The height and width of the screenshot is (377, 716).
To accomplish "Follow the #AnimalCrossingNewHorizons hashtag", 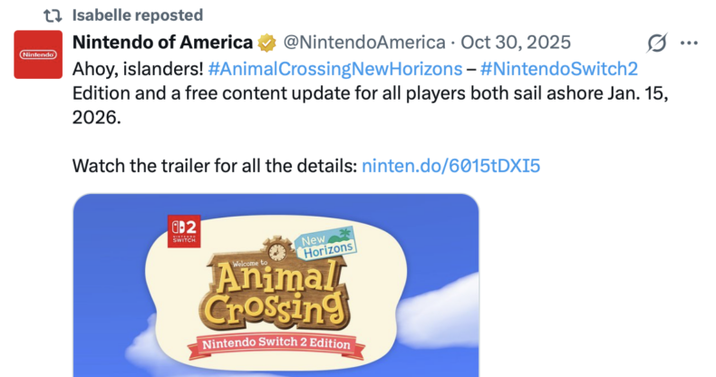I will pyautogui.click(x=329, y=69).
